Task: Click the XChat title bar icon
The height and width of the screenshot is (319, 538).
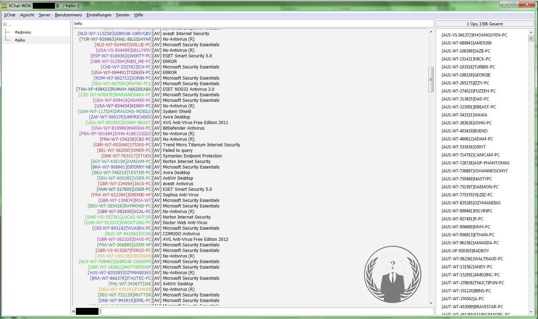Action: pos(4,6)
